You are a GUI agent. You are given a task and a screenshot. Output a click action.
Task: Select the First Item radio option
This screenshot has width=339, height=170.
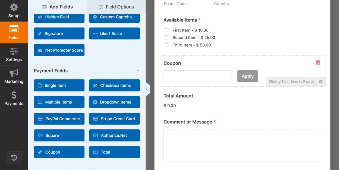[x=166, y=30]
